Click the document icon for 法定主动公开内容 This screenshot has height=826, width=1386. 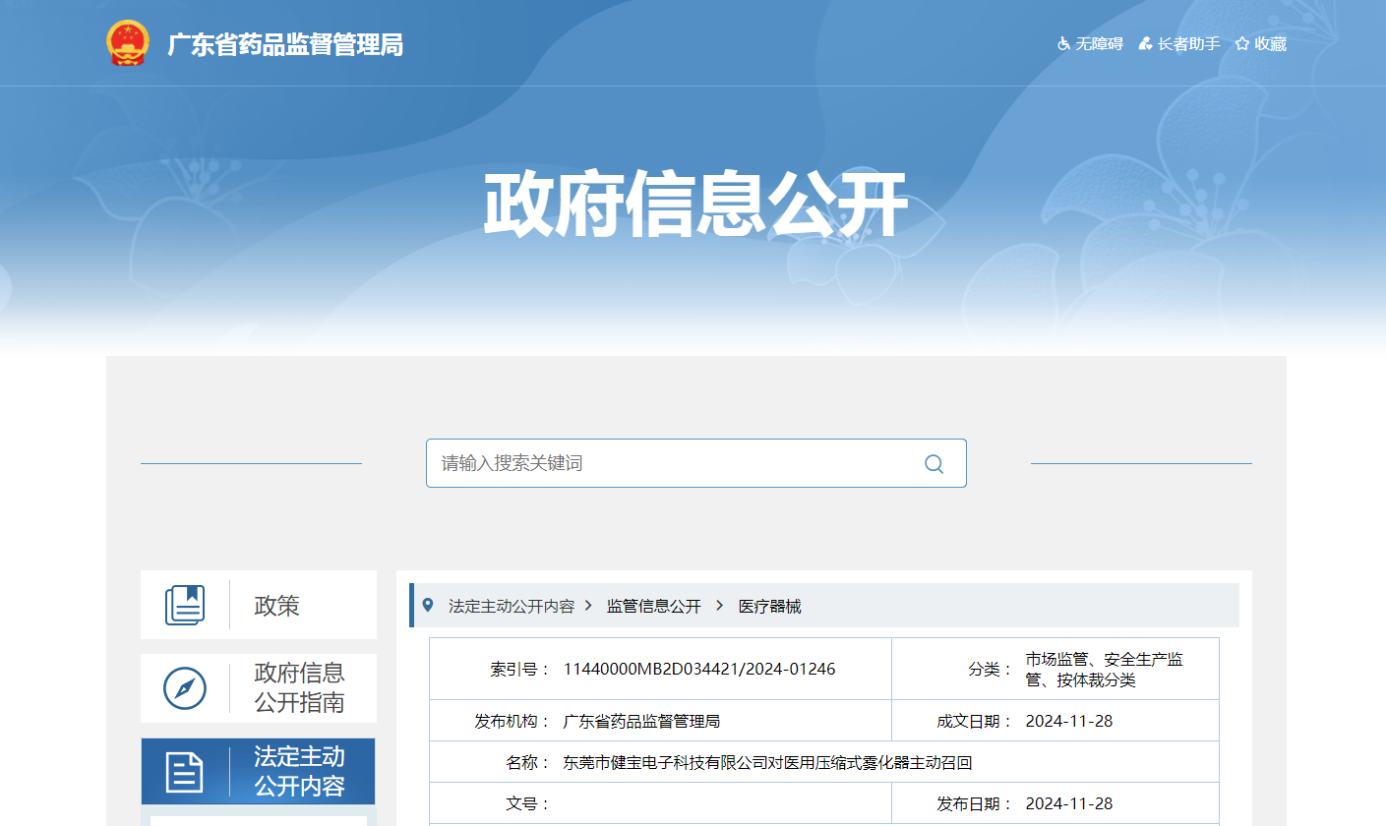pos(185,772)
